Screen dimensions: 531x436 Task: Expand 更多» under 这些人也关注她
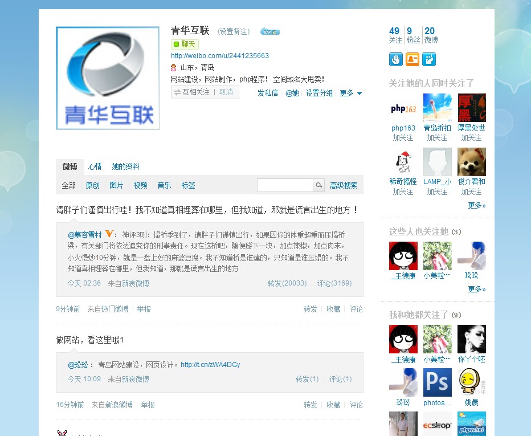click(476, 289)
